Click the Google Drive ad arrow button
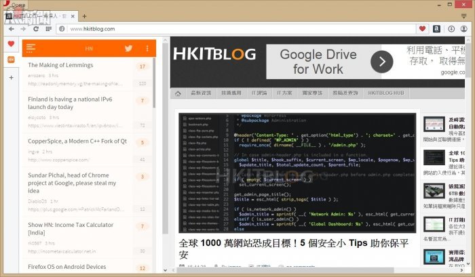The width and height of the screenshot is (475, 277). coord(381,62)
